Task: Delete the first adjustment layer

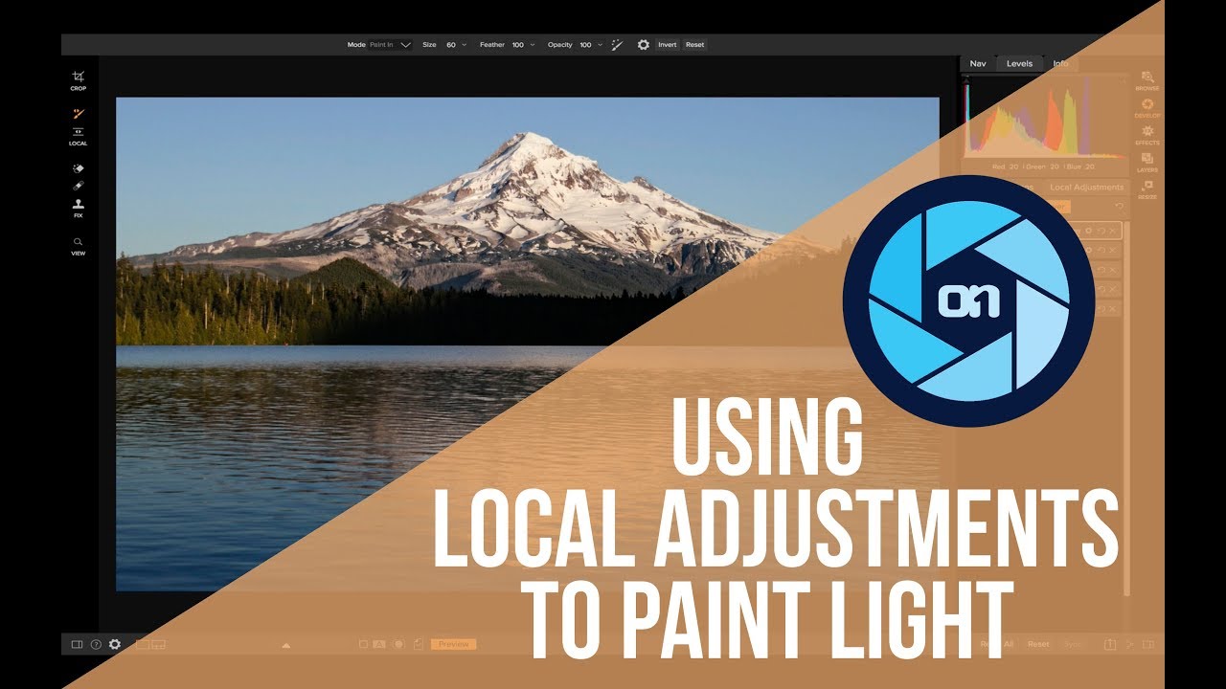Action: click(x=1113, y=232)
